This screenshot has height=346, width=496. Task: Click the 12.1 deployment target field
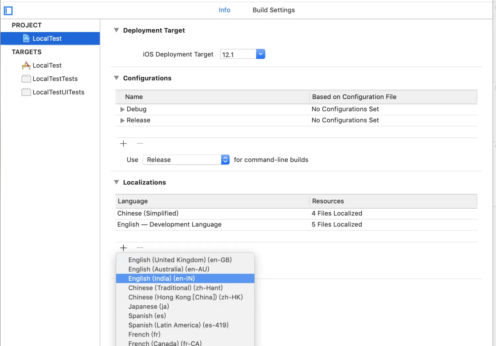click(x=238, y=54)
